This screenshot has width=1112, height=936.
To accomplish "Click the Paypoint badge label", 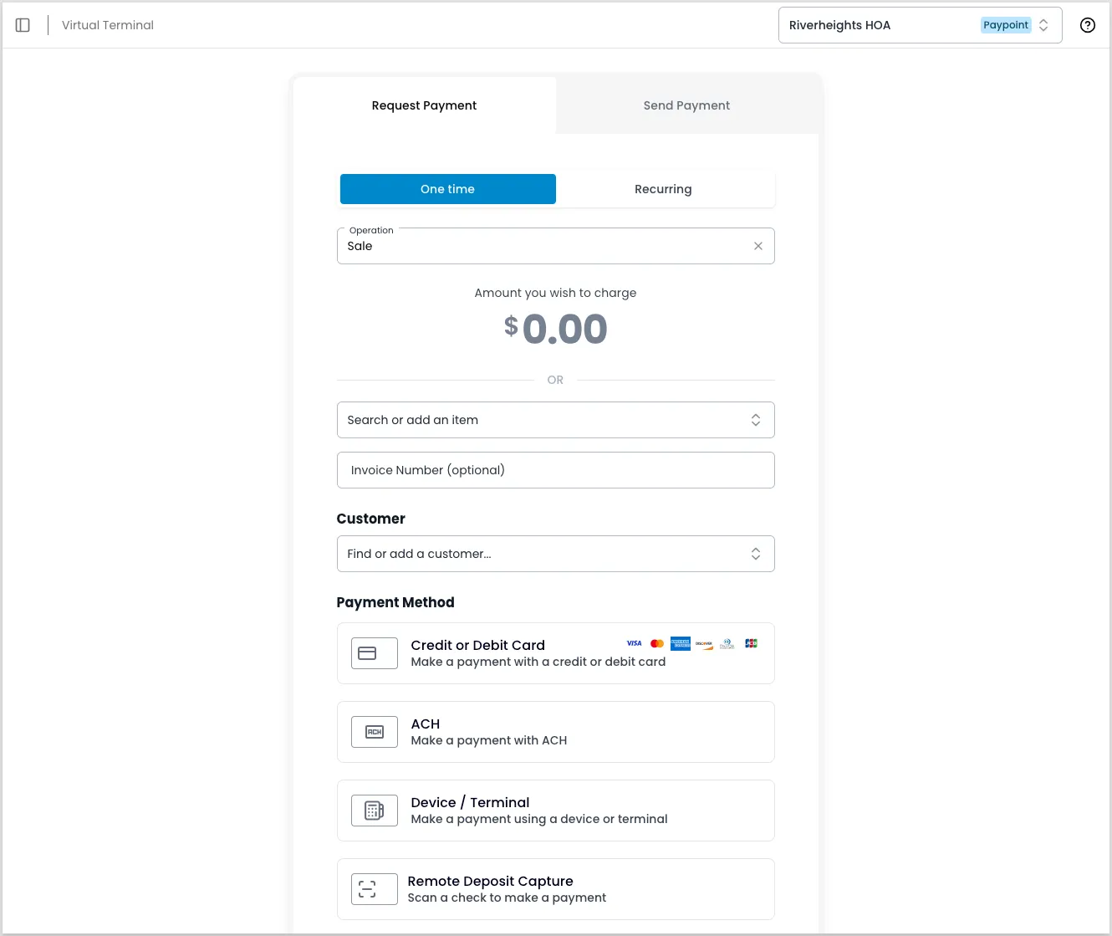I will click(x=1006, y=25).
